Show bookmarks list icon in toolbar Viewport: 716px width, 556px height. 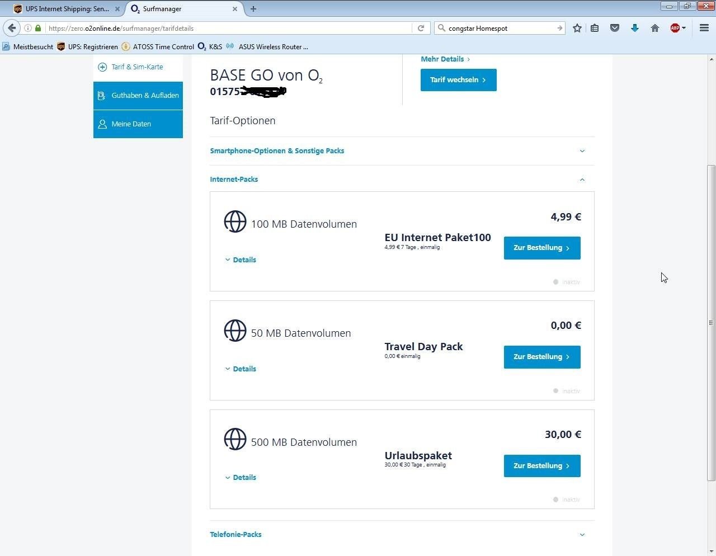coord(595,28)
